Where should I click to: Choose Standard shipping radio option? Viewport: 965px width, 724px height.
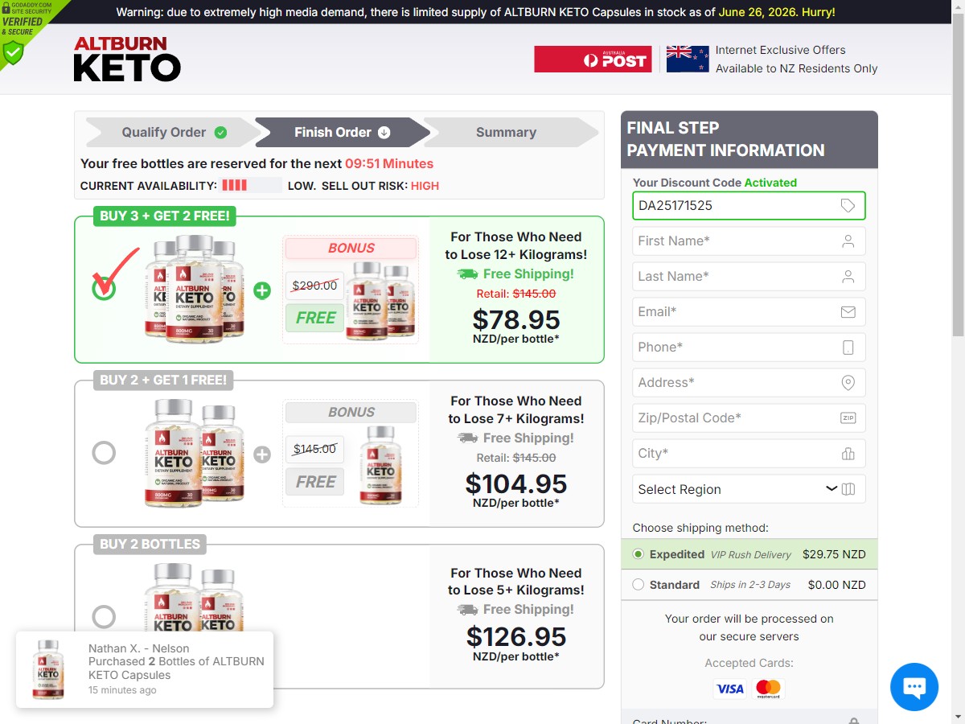pyautogui.click(x=639, y=585)
